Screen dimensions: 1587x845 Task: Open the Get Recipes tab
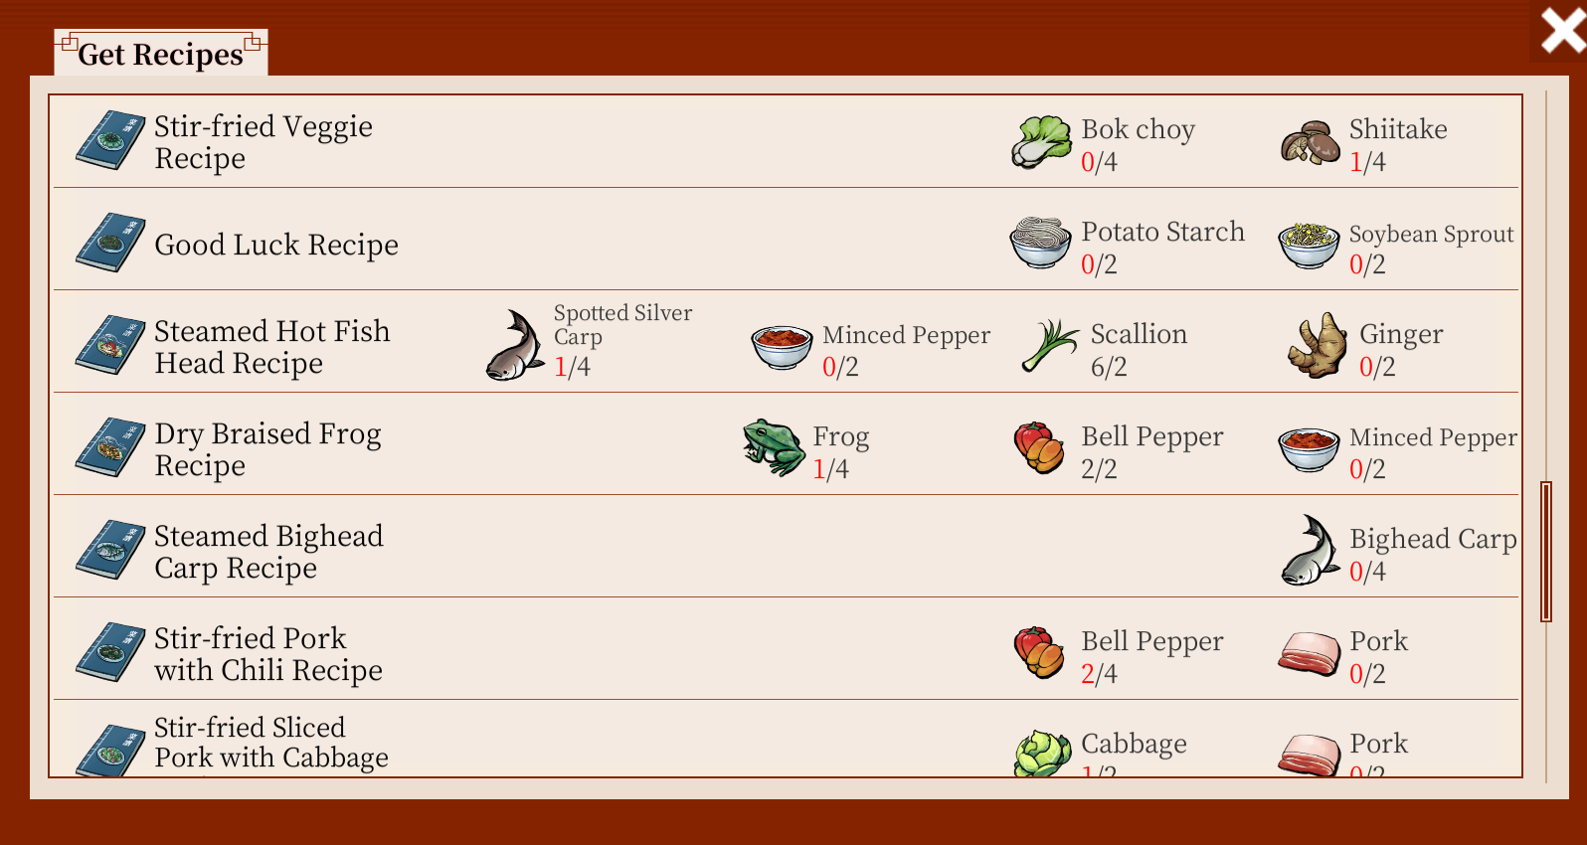(160, 54)
